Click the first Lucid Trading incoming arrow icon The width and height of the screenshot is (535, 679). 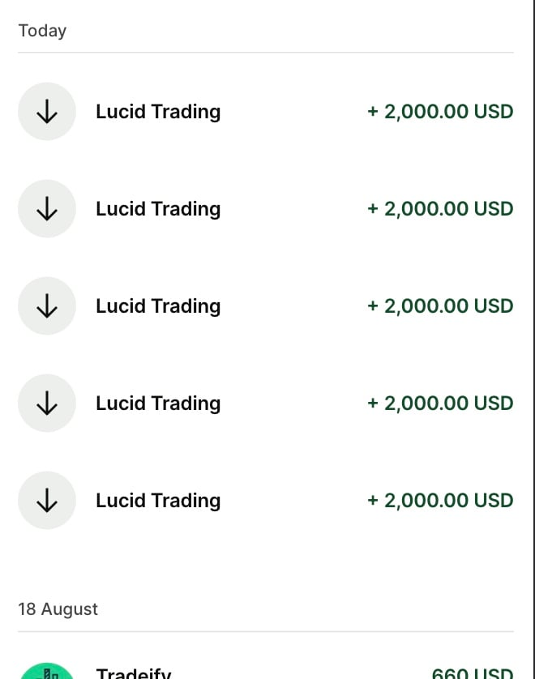point(47,112)
